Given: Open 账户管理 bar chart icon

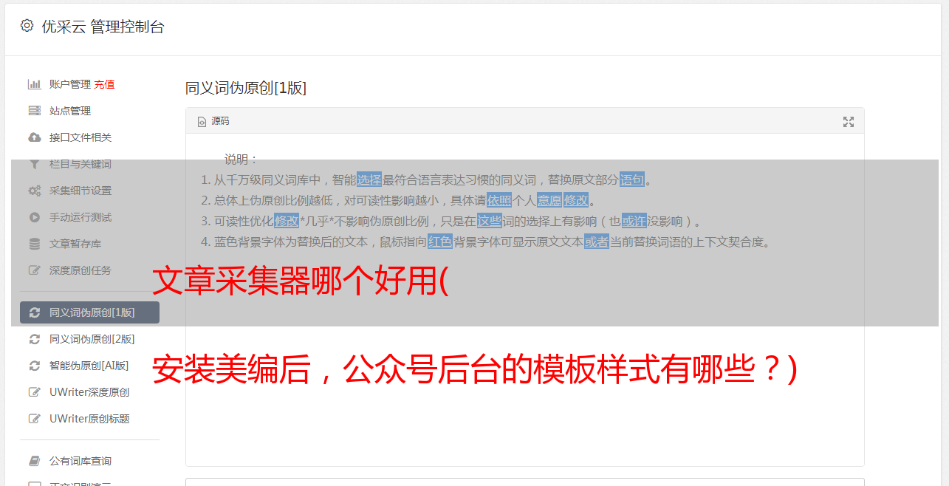Looking at the screenshot, I should point(34,84).
